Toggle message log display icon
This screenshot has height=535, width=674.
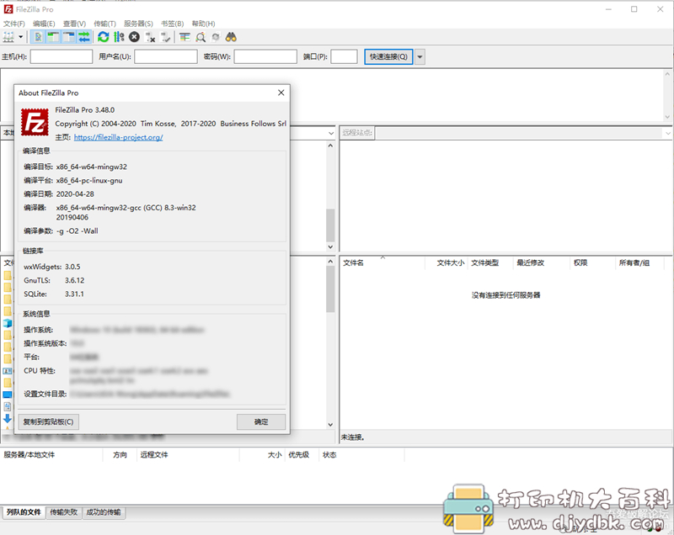38,37
